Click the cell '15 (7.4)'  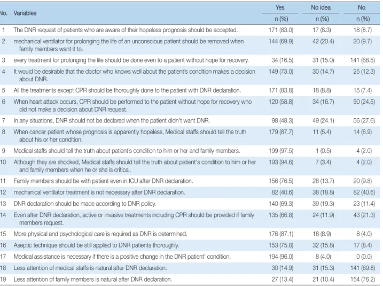pyautogui.click(x=363, y=90)
